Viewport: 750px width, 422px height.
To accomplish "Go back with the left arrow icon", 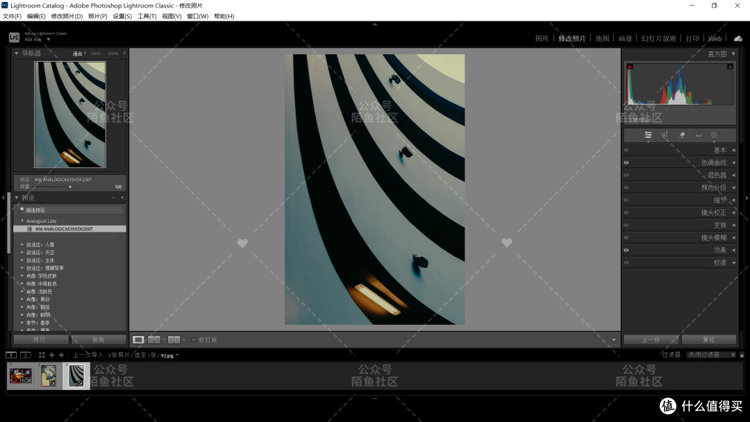I will click(51, 355).
